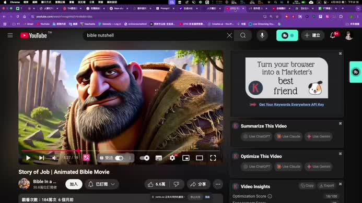Screen dimensions: 362x203
Task: Enter full screen mode
Action: (213, 158)
